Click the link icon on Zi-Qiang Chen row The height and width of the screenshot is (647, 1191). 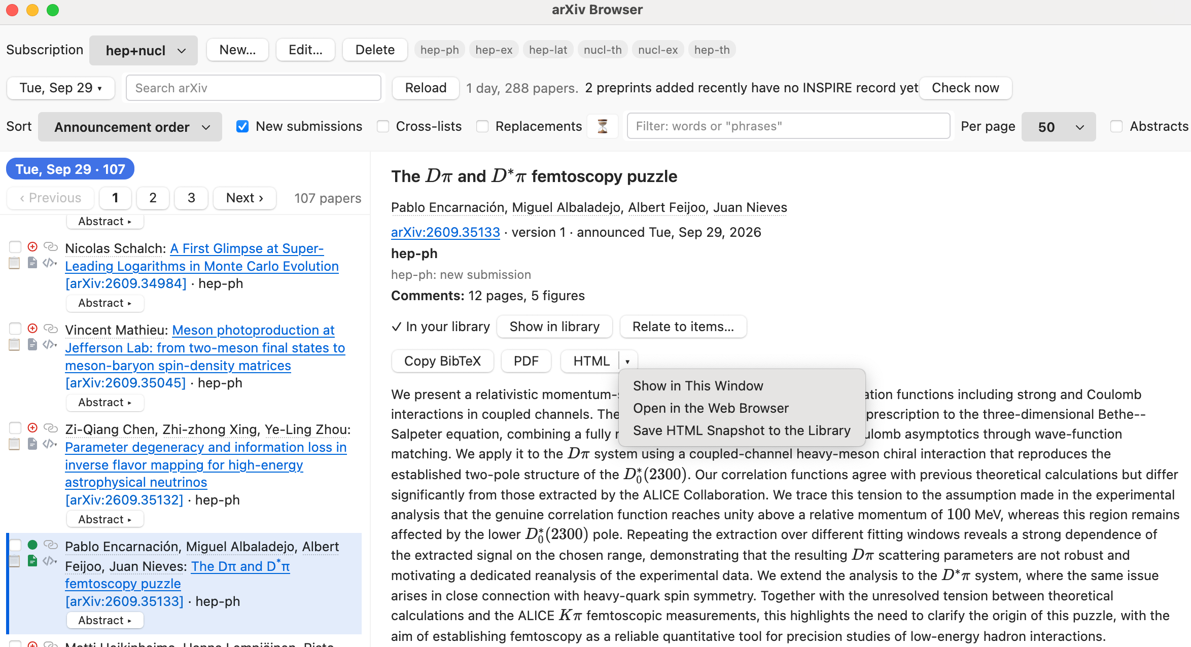pos(51,428)
